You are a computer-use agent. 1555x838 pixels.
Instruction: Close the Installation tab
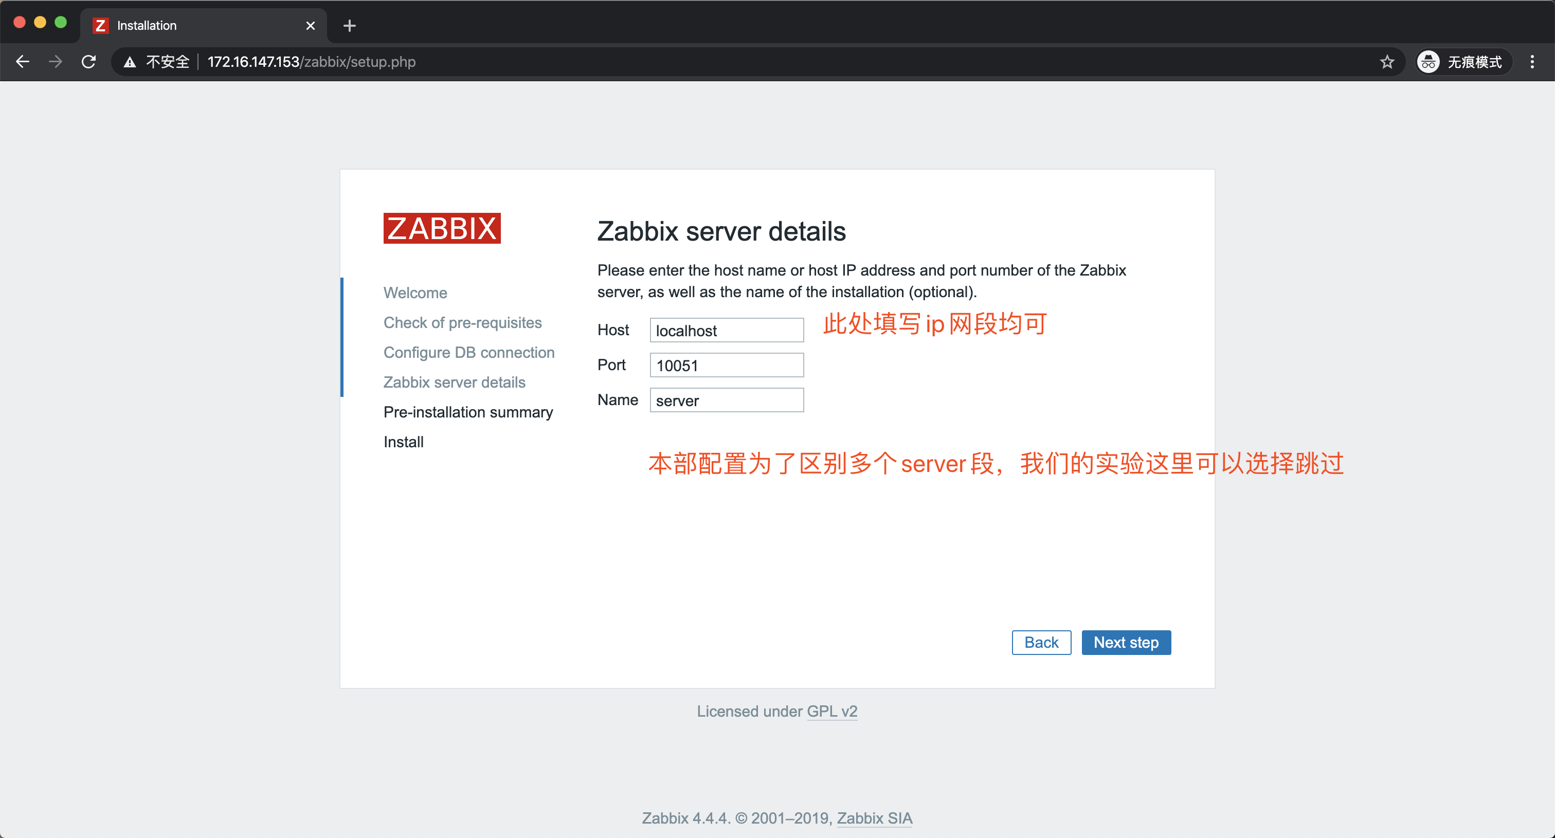[x=310, y=25]
